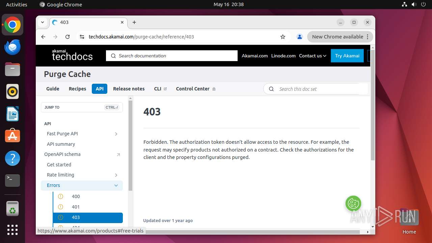Reload the page with the refresh icon
Screen dimensions: 432x243
[x=67, y=37]
